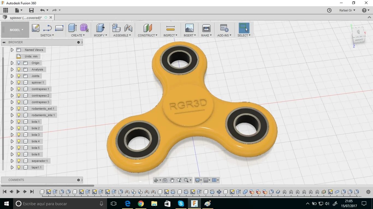The image size is (373, 209).
Task: Click the Select tool icon
Action: coord(244,28)
